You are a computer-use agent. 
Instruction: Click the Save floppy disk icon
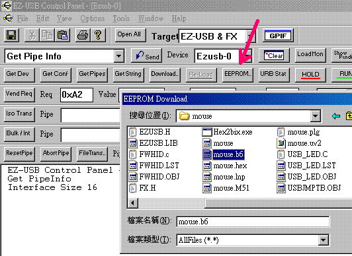11,35
